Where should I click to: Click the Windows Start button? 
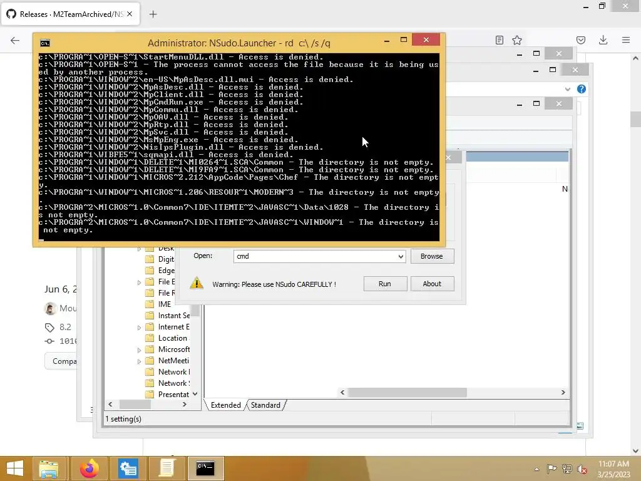(15, 468)
